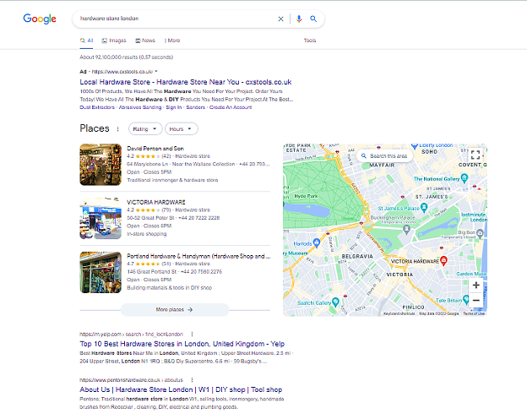Open the More search categories menu
The image size is (527, 419).
[x=172, y=41]
